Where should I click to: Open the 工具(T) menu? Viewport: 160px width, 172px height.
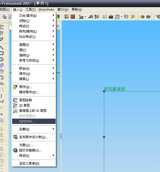pos(30,10)
